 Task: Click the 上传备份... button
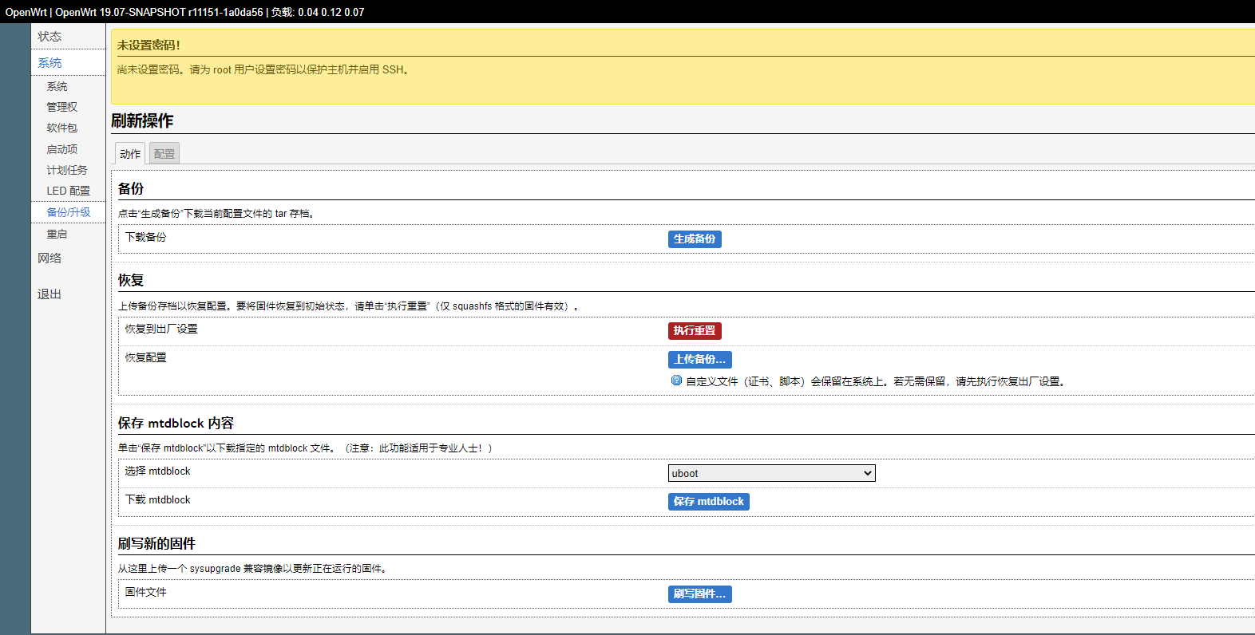coord(700,359)
